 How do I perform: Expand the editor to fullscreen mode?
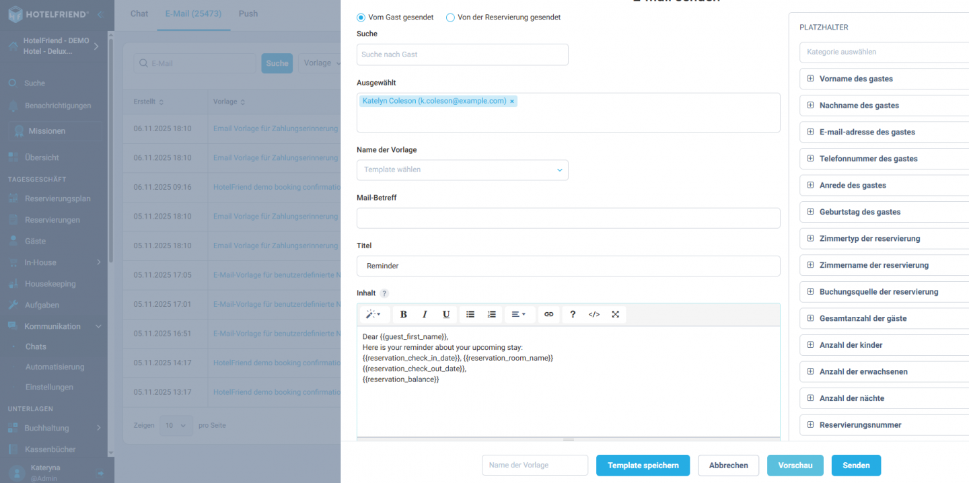pyautogui.click(x=615, y=314)
